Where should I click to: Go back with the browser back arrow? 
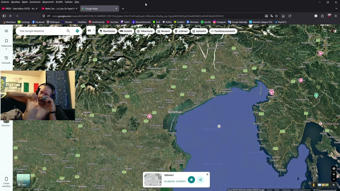pos(11,16)
